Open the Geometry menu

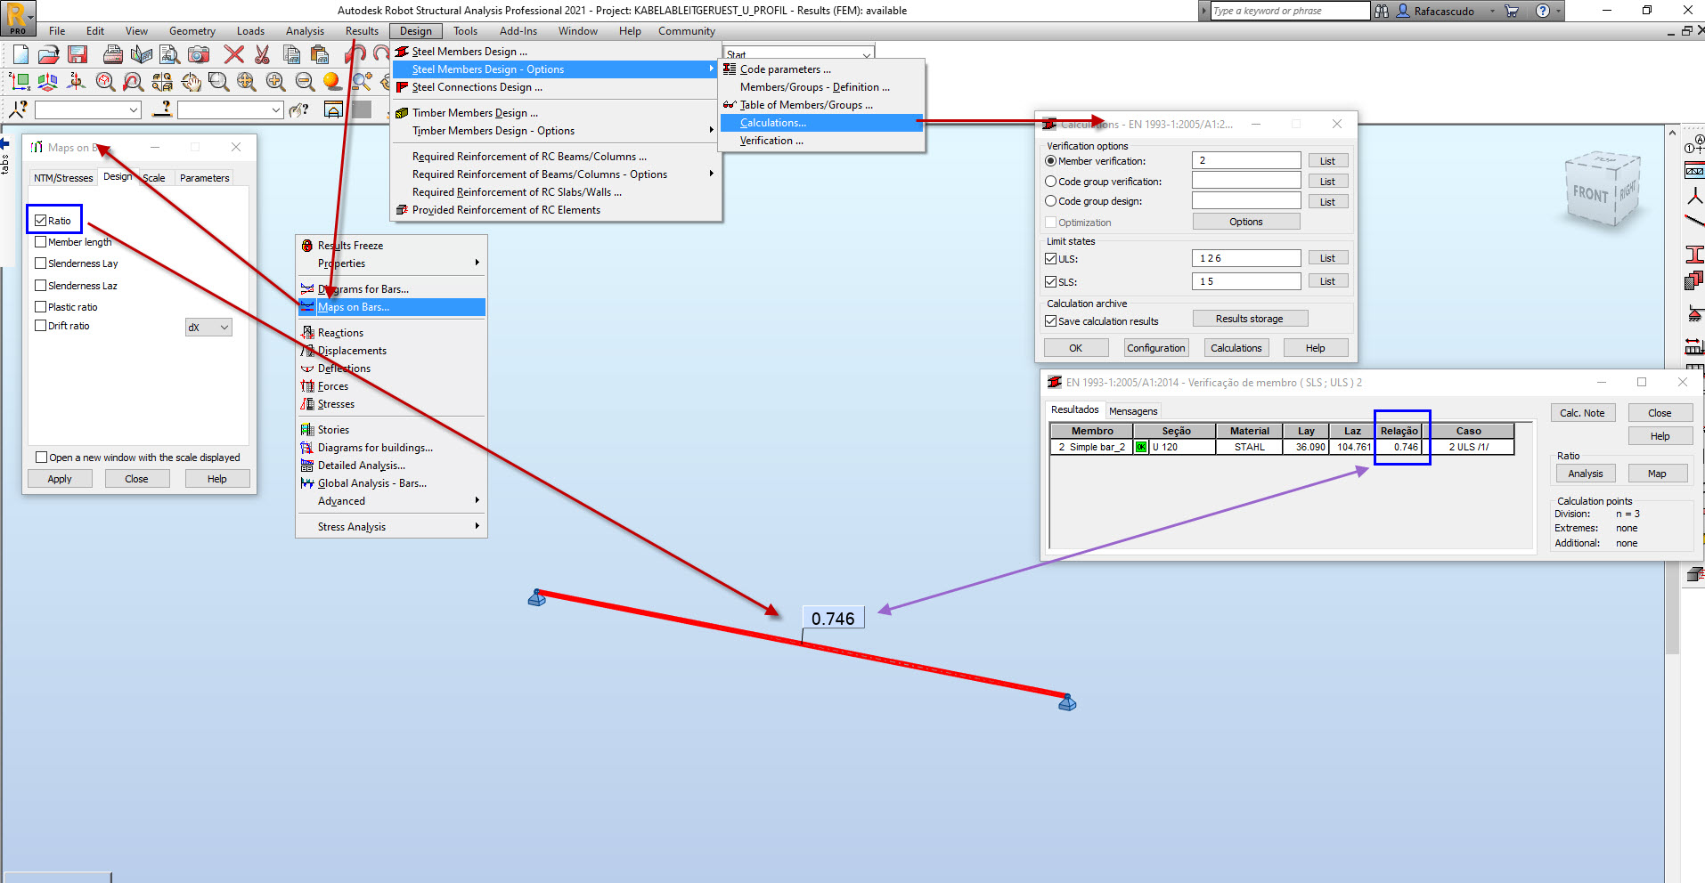pyautogui.click(x=192, y=31)
